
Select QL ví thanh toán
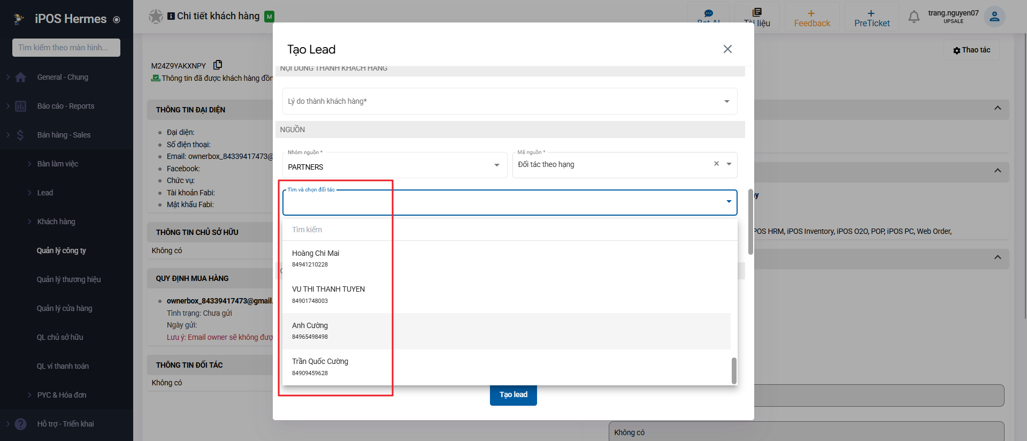[x=63, y=366]
